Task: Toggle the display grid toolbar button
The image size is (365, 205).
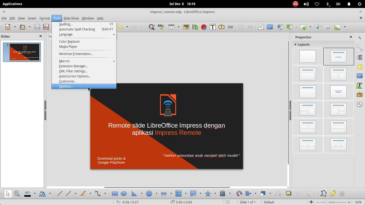Action: click(x=241, y=27)
